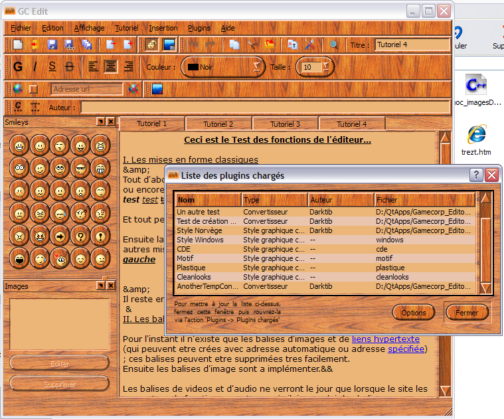The image size is (504, 419).
Task: Insert the exclamation mark smiley
Action: 101,236
